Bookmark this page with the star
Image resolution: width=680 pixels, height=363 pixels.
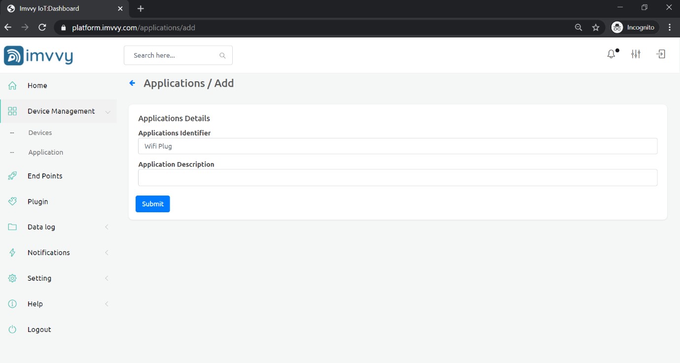(596, 28)
